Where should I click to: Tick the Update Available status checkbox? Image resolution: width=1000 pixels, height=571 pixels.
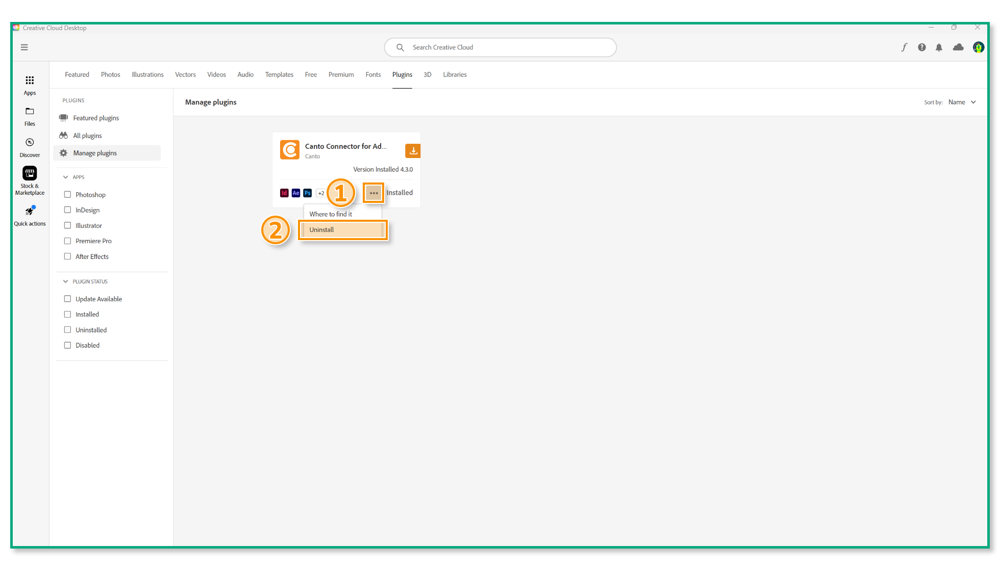click(x=67, y=299)
